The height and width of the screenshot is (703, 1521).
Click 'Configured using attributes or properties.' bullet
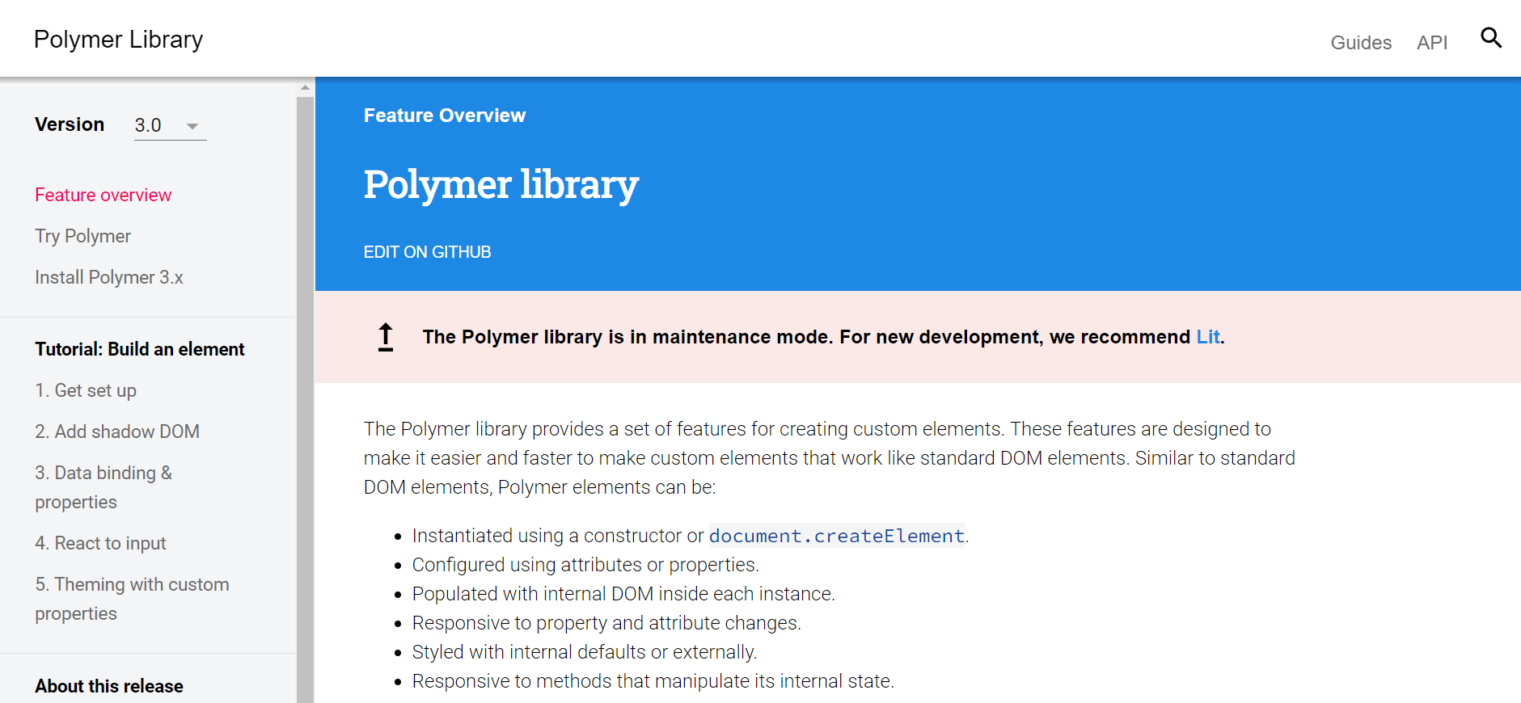(585, 565)
